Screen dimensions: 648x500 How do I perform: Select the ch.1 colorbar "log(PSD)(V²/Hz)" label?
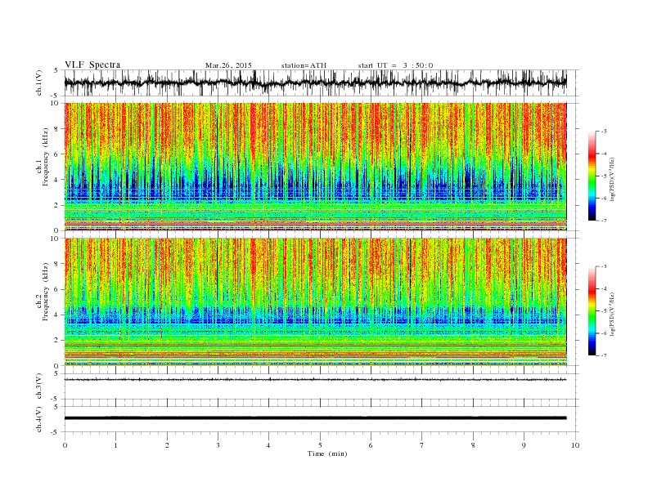612,180
